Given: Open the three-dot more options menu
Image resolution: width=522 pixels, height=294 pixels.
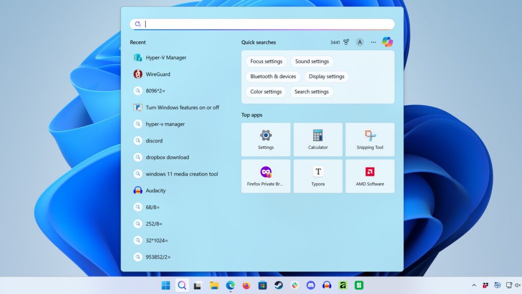Looking at the screenshot, I should (373, 42).
